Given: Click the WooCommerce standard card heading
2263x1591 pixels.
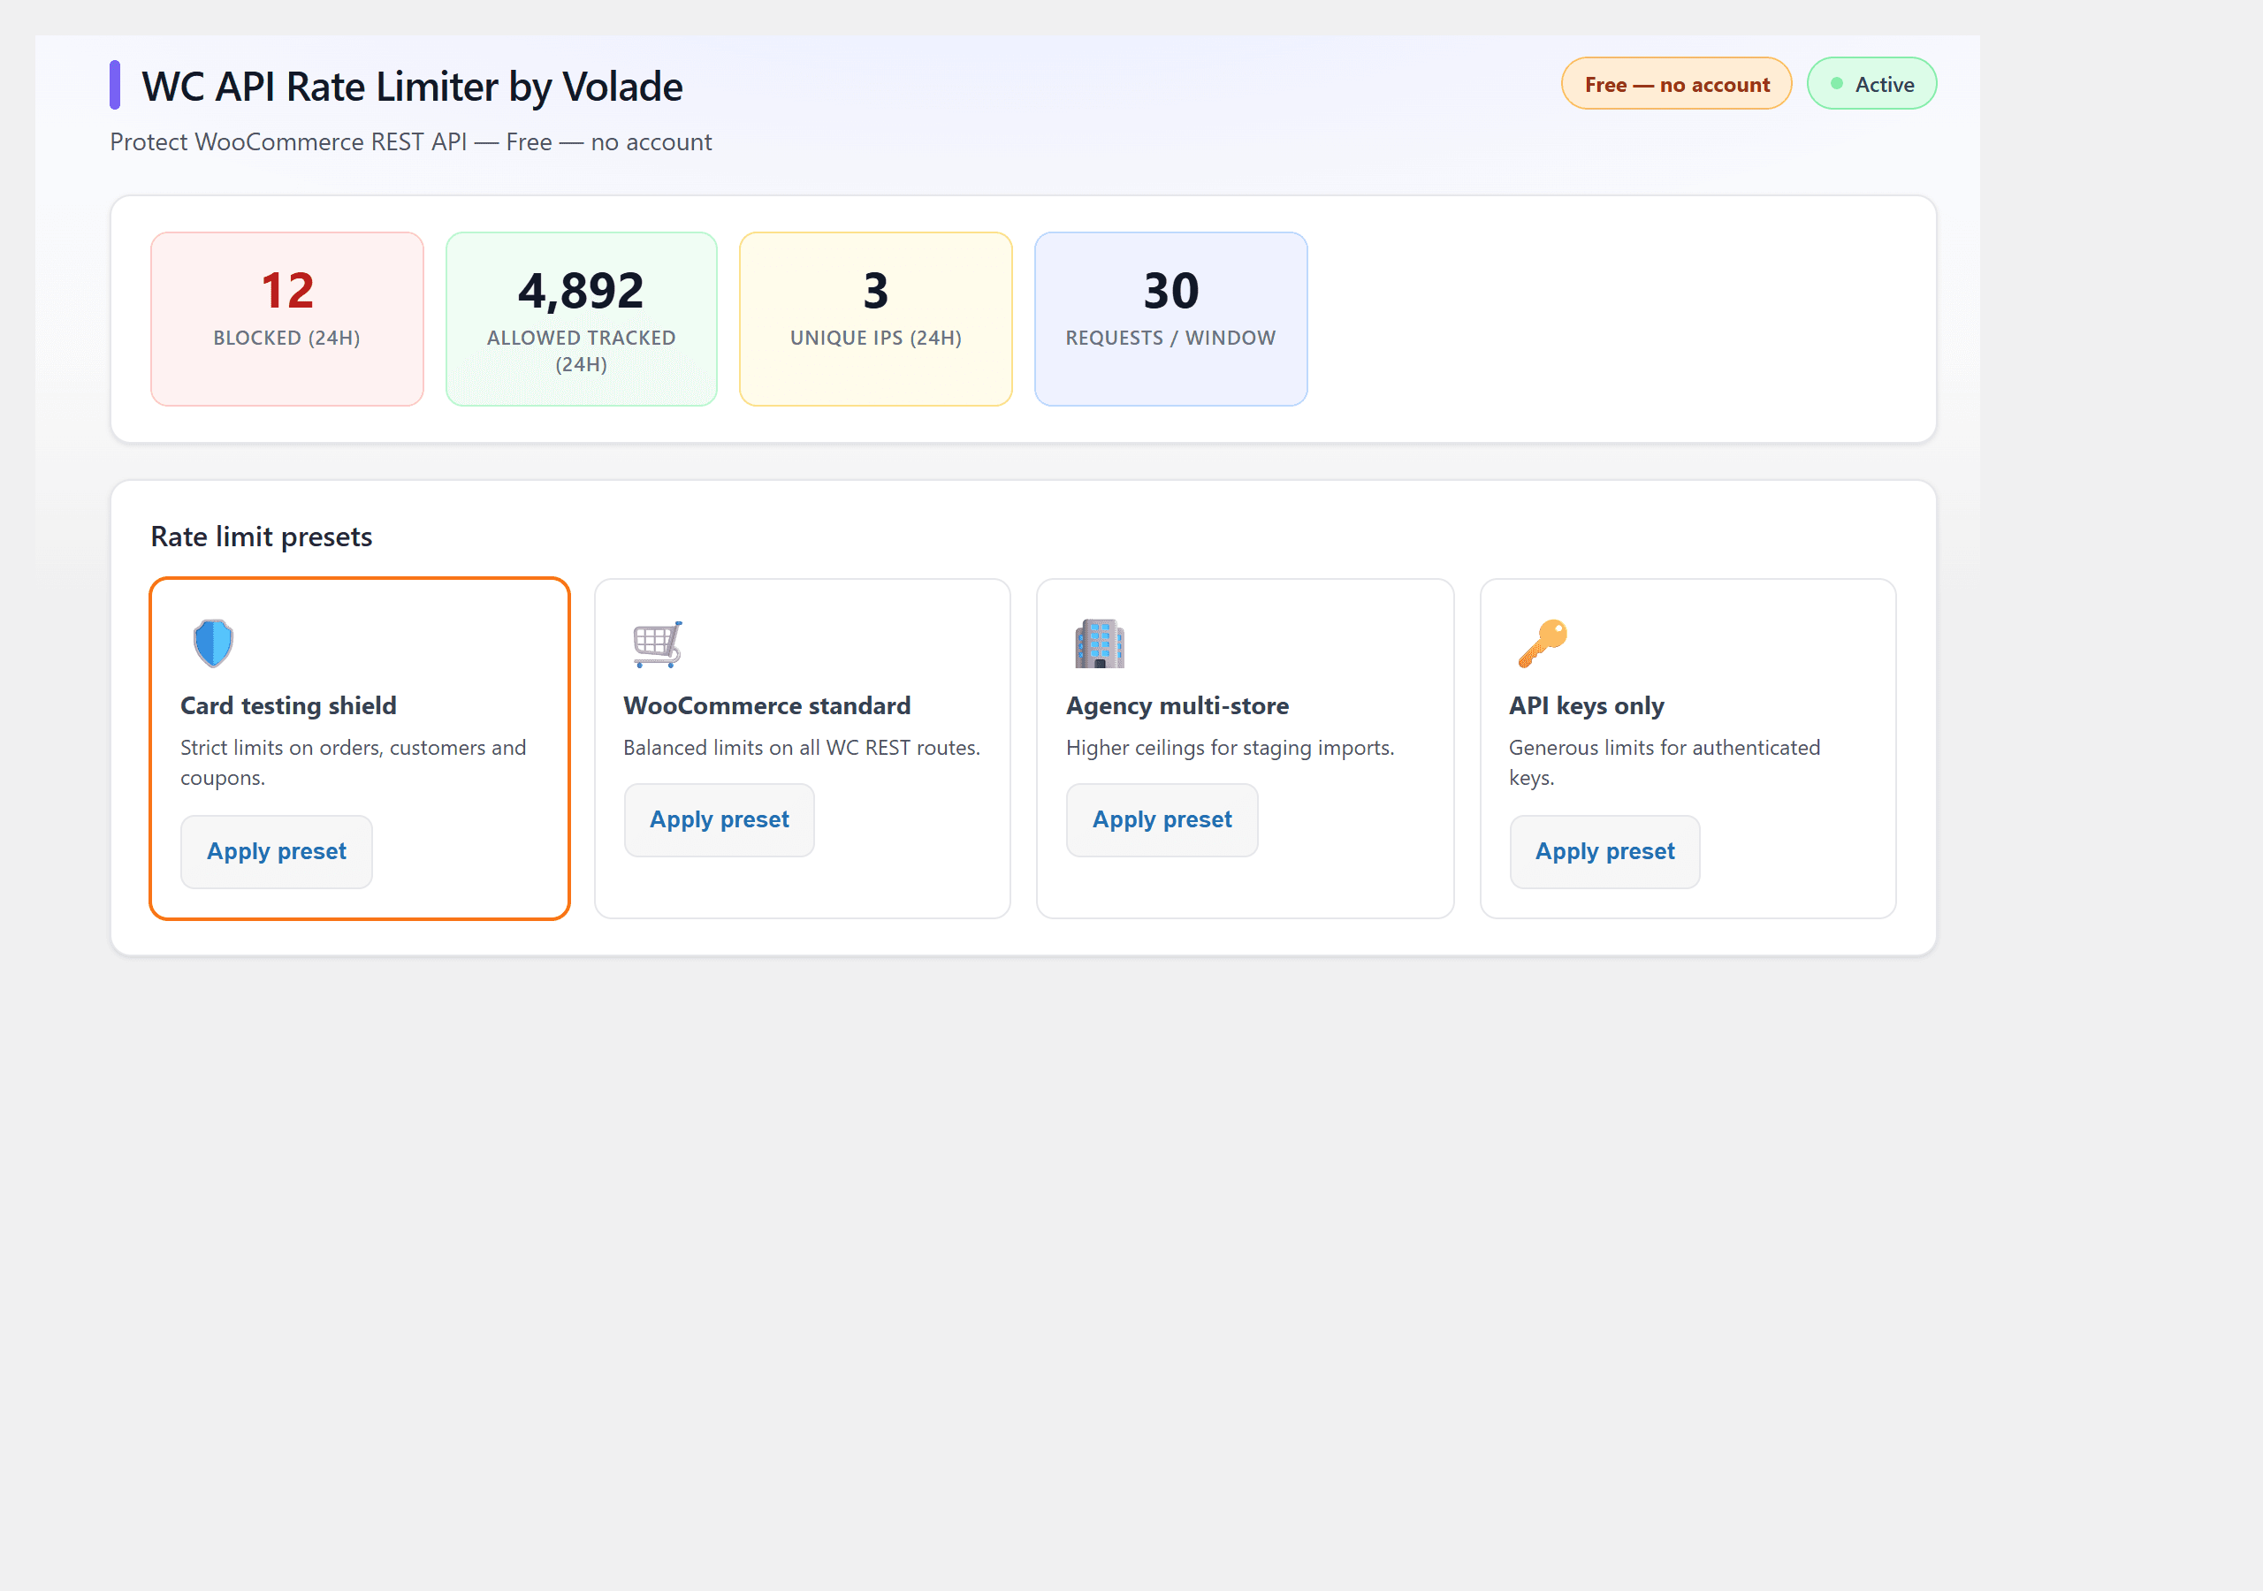Looking at the screenshot, I should pyautogui.click(x=766, y=706).
